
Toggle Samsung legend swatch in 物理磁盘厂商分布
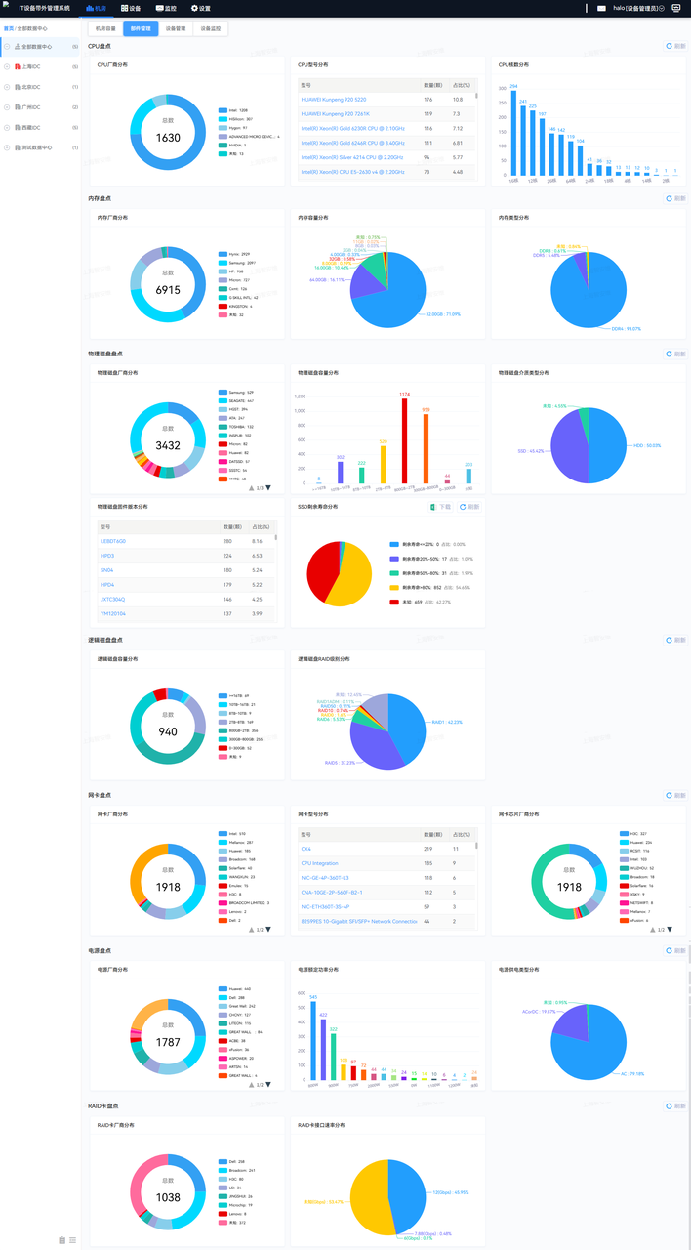click(x=223, y=392)
